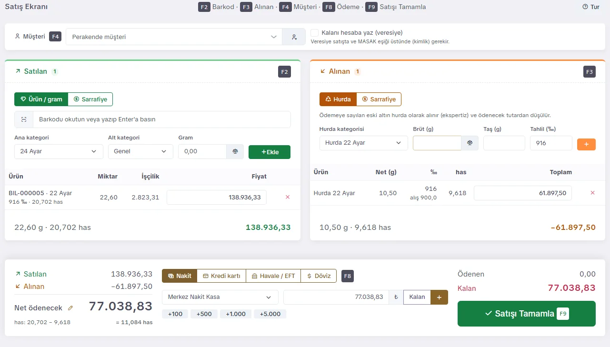
Task: Open Hurda kategorisi dropdown
Action: click(x=364, y=143)
